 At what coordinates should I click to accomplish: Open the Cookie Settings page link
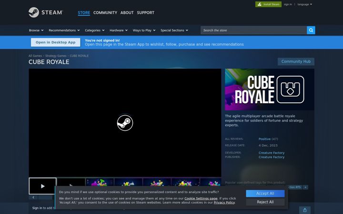pyautogui.click(x=201, y=198)
